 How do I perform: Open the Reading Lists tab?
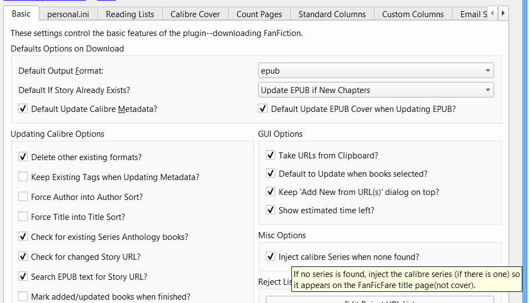point(130,14)
